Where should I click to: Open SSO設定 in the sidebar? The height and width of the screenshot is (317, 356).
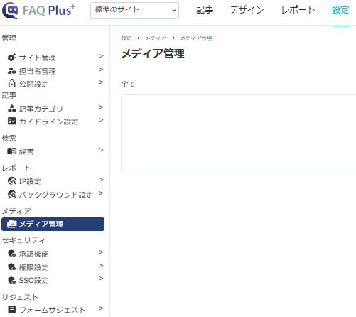click(x=33, y=280)
